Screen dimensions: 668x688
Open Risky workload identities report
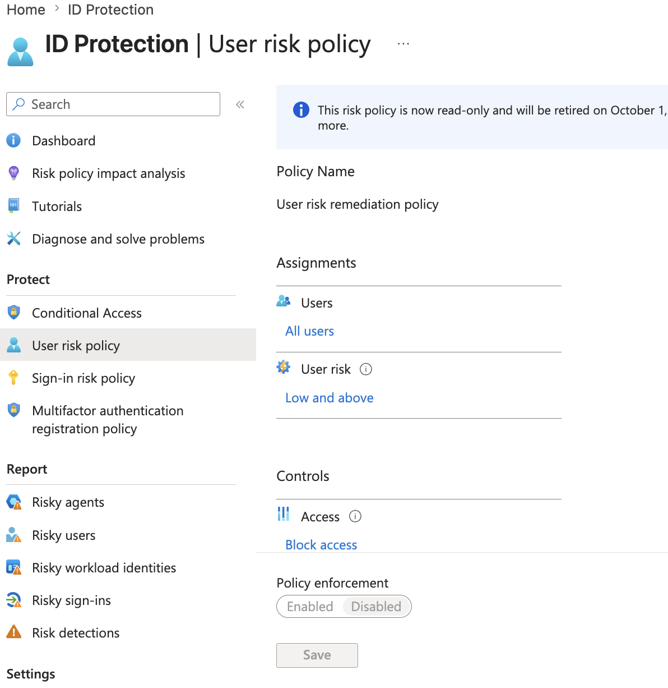pyautogui.click(x=104, y=568)
